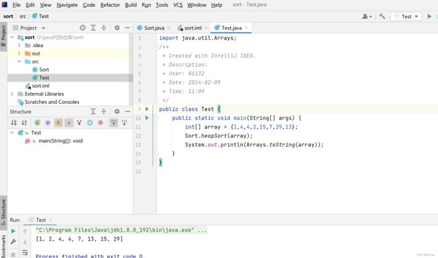Collapse all nodes in Project panel
438x258 pixels.
pos(104,28)
